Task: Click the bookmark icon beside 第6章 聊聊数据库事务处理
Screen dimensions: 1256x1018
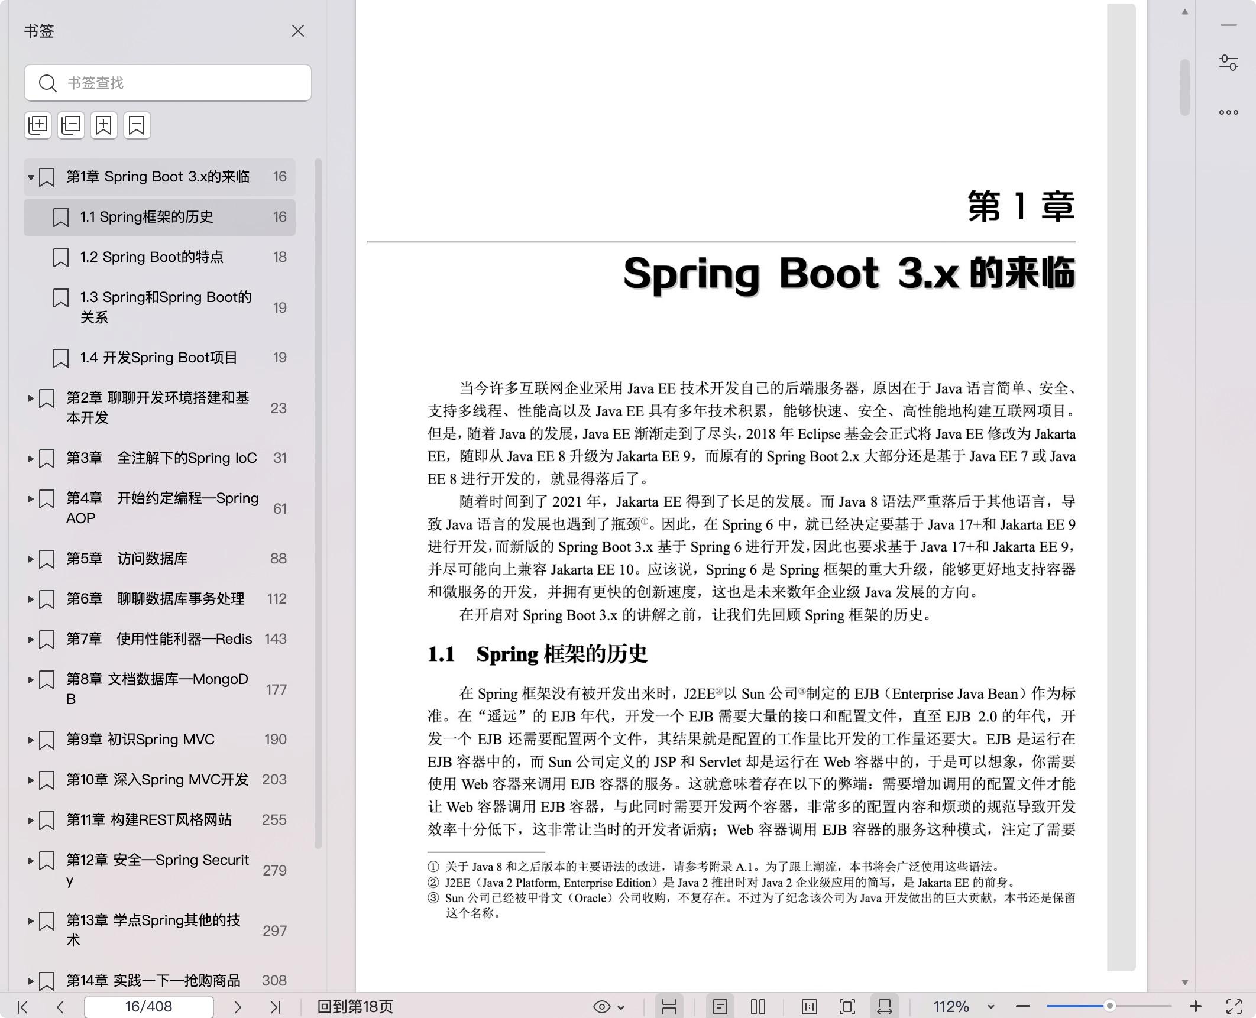Action: [47, 599]
